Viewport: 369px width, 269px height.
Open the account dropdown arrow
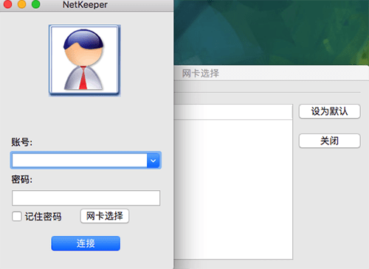pyautogui.click(x=154, y=161)
